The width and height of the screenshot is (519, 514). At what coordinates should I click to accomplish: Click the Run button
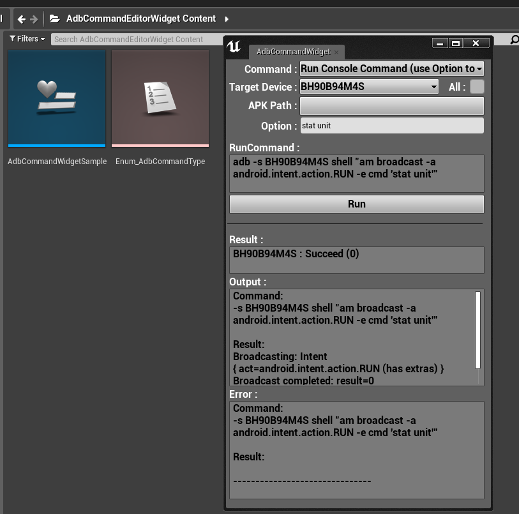[x=357, y=204]
